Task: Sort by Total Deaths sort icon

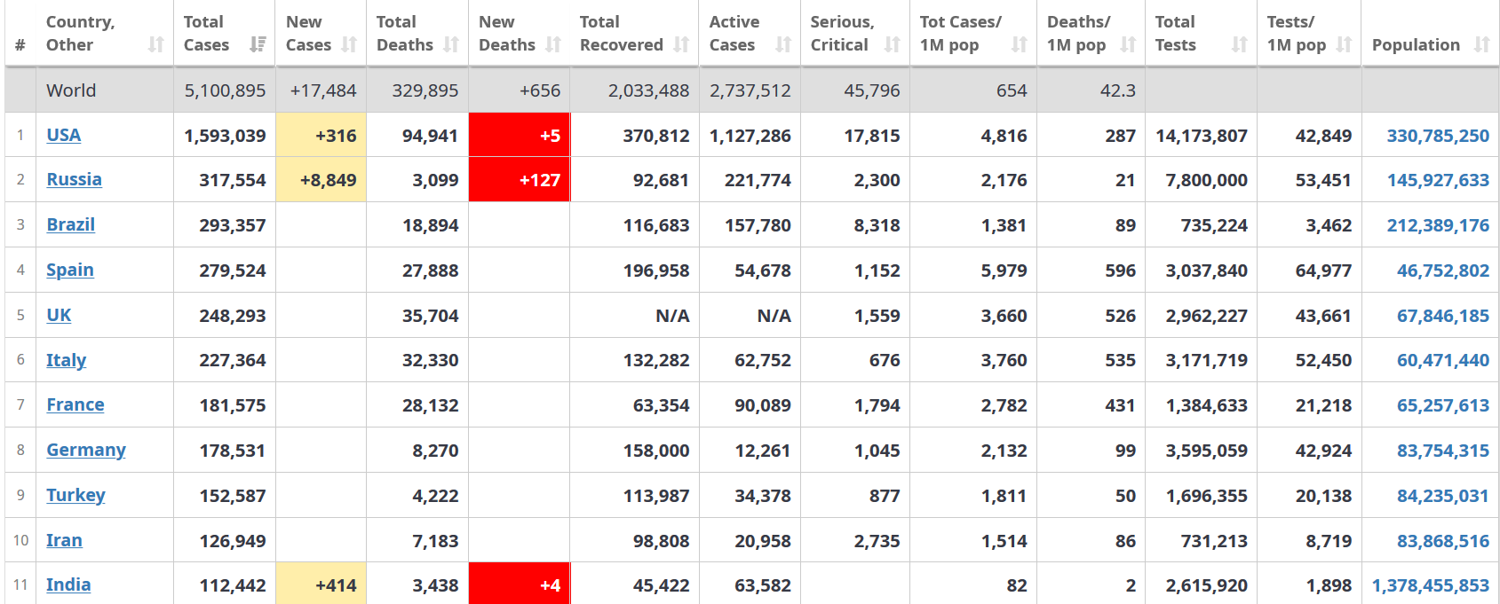Action: pos(451,44)
